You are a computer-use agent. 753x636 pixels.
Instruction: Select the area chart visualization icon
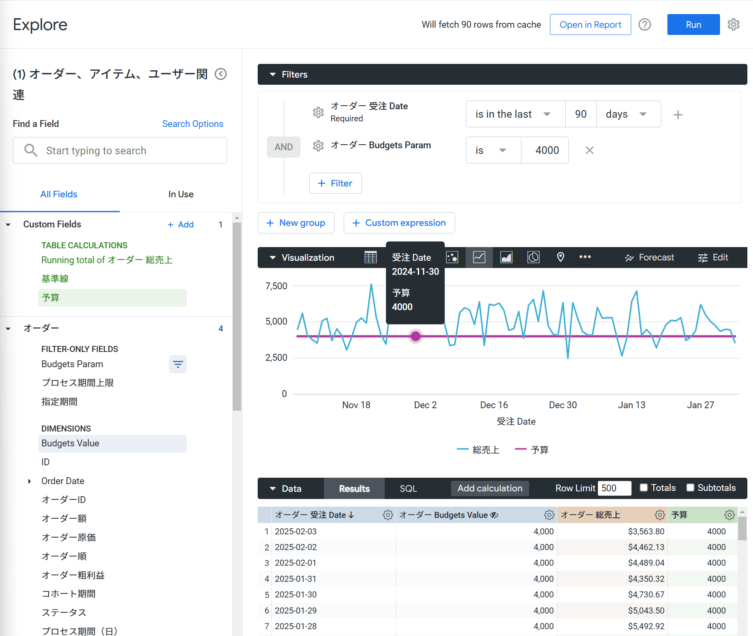pyautogui.click(x=506, y=257)
